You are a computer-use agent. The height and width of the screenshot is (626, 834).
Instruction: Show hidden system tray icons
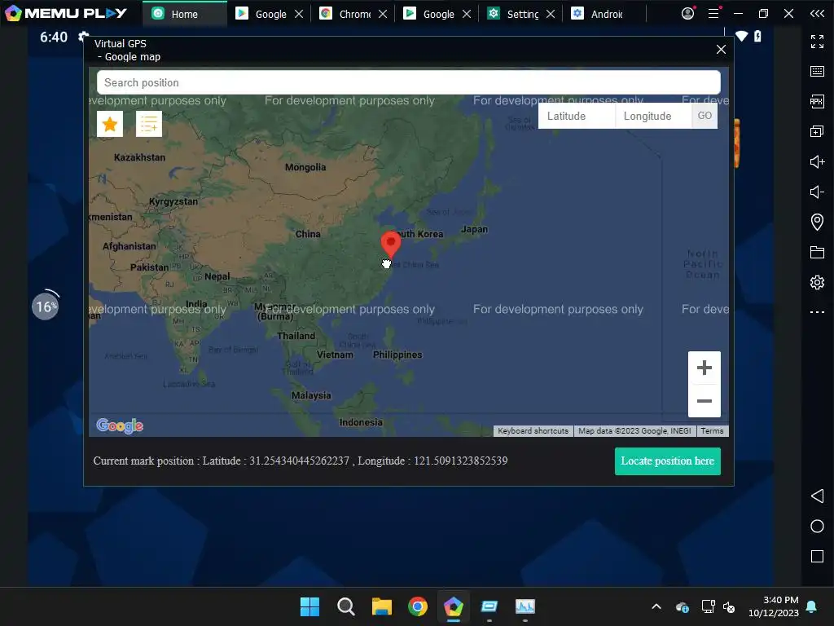pyautogui.click(x=656, y=606)
